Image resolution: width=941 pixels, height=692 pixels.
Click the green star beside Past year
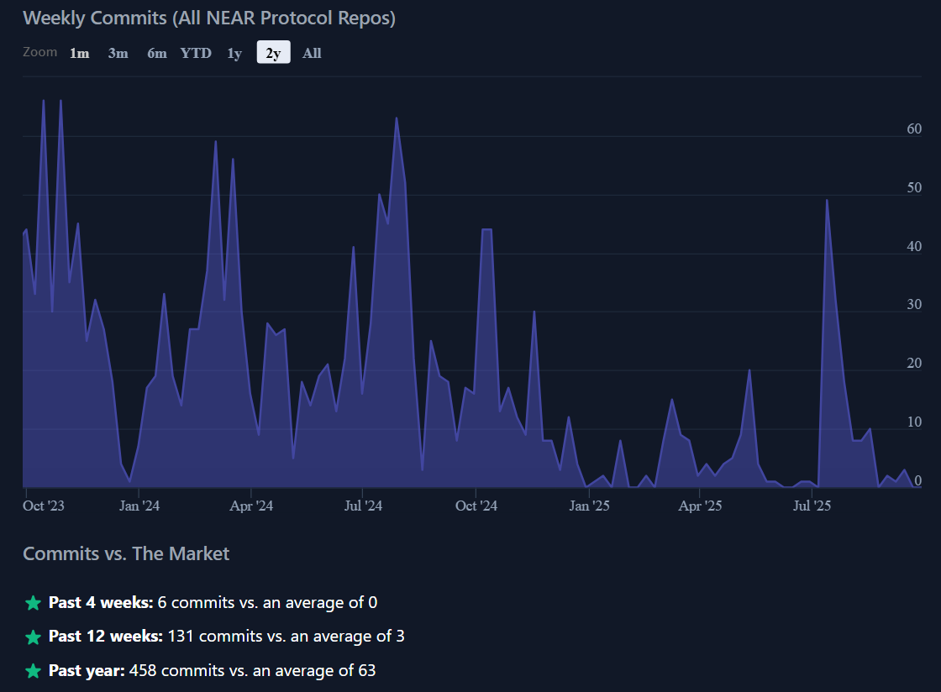point(33,671)
